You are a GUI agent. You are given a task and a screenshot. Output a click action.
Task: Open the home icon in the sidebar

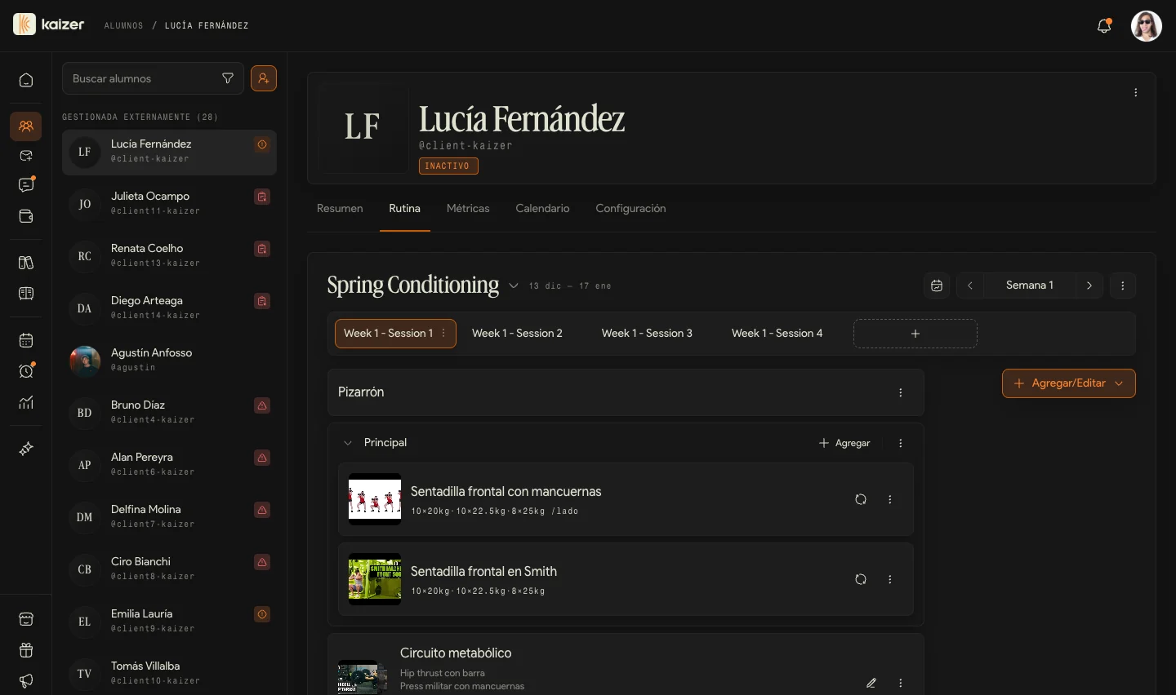coord(26,80)
